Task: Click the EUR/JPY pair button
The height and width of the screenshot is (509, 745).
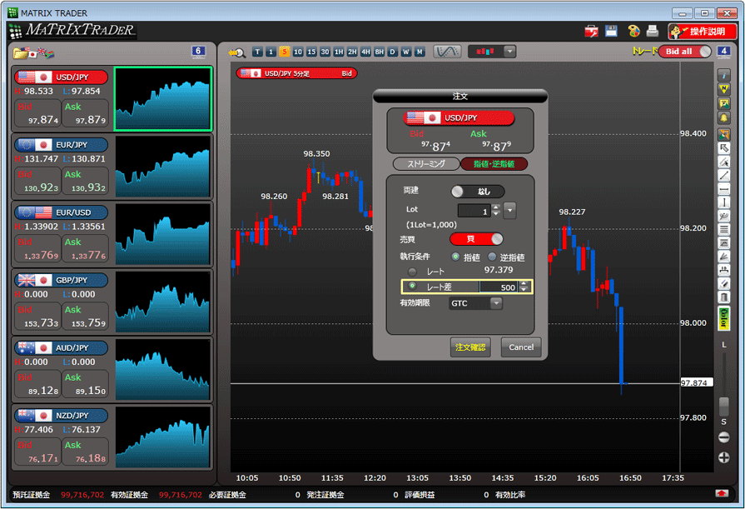Action: pos(62,145)
